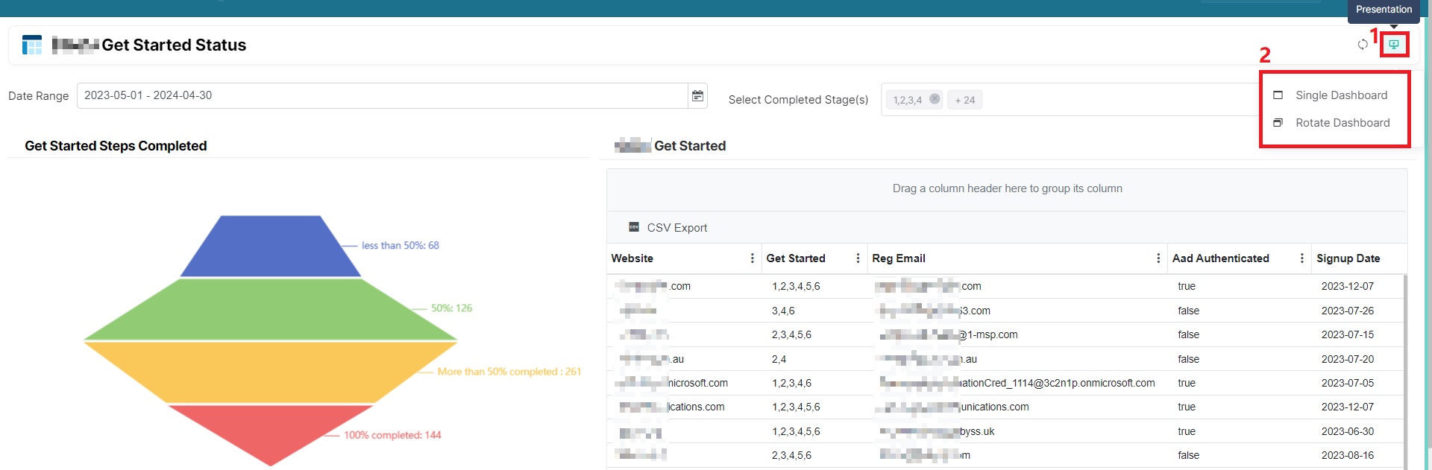
Task: Open the Reg Email column menu
Action: (x=1158, y=258)
